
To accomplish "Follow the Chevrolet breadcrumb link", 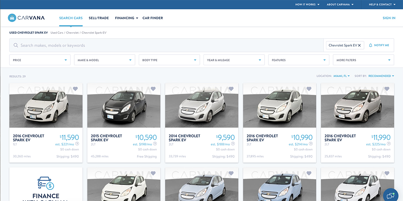I will [x=72, y=33].
